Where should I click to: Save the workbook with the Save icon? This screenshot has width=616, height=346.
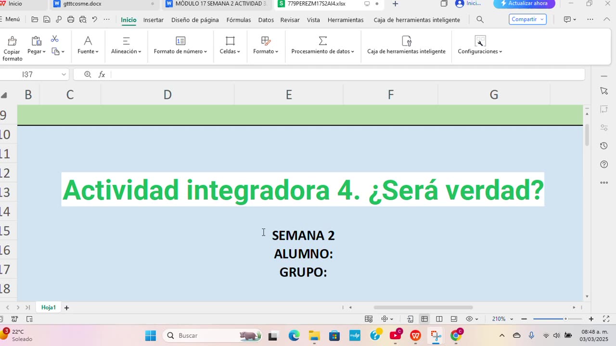47,20
